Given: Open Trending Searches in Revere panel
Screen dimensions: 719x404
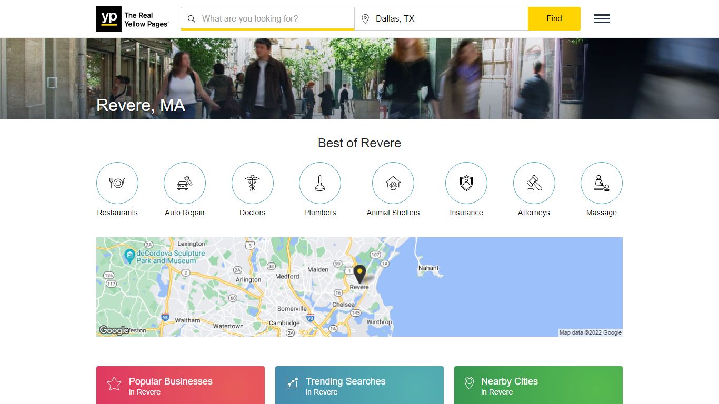Looking at the screenshot, I should tap(359, 385).
